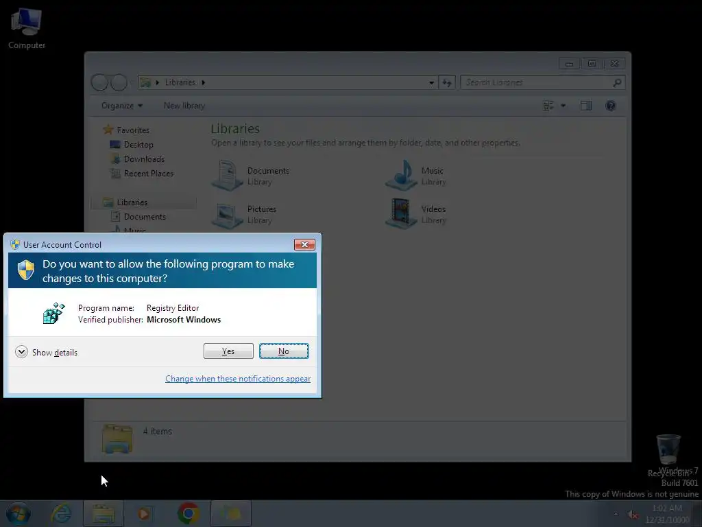Open the address bar history dropdown
This screenshot has width=702, height=527.
click(x=431, y=82)
